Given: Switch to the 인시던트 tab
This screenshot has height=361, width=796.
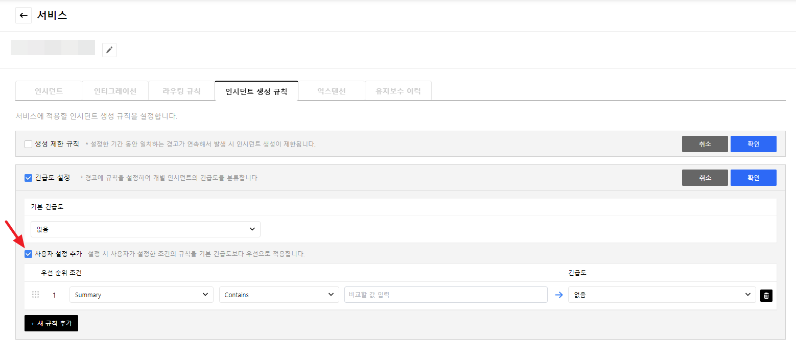Looking at the screenshot, I should click(49, 91).
